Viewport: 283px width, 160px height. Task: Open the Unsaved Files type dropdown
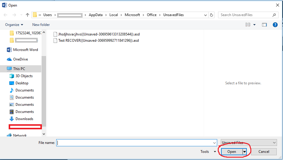tap(249, 143)
